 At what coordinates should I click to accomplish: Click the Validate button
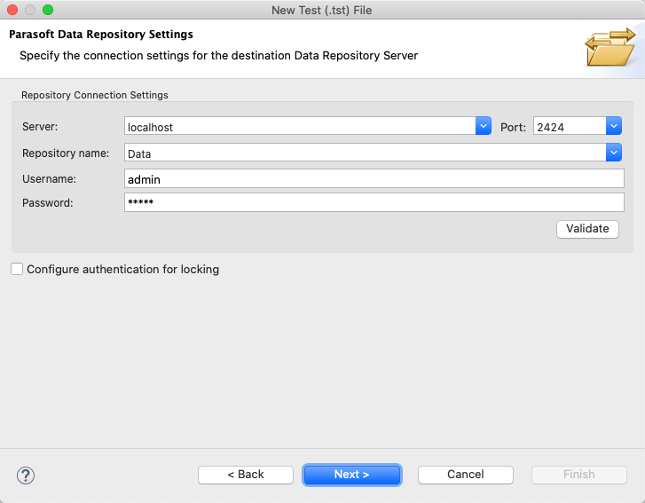tap(587, 229)
